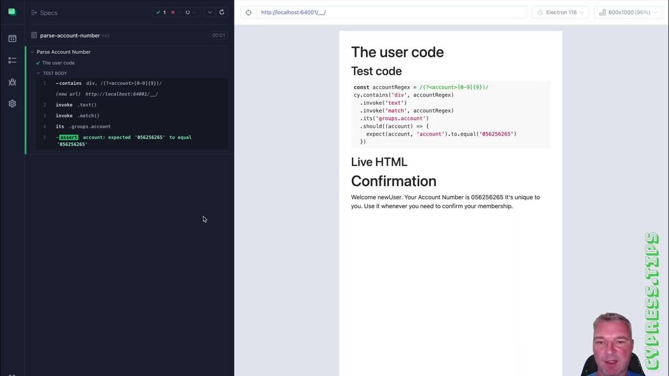Collapse the Parse Account Number suite

point(32,52)
